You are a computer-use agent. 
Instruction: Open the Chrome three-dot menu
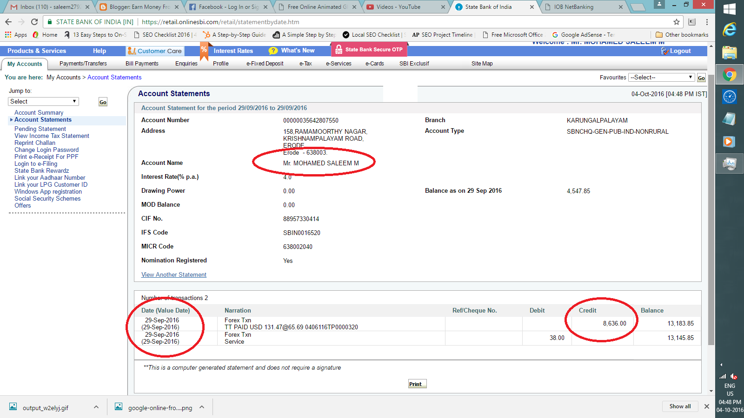point(707,22)
